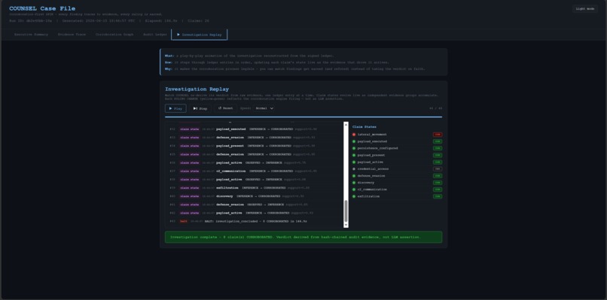
Task: Select ledger entry #37 c2_communication
Action: tap(255, 171)
